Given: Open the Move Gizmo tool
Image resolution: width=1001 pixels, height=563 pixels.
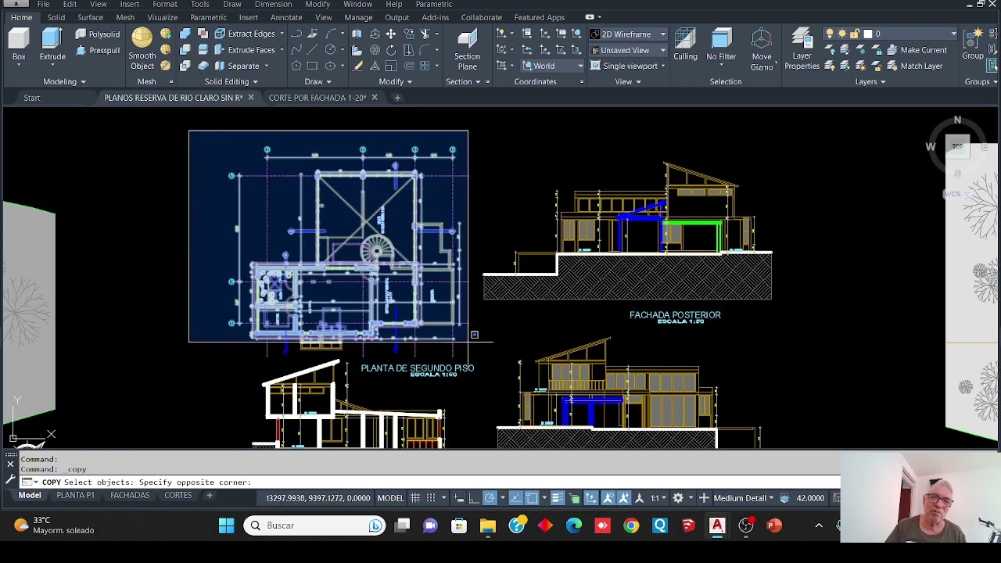Looking at the screenshot, I should [762, 49].
